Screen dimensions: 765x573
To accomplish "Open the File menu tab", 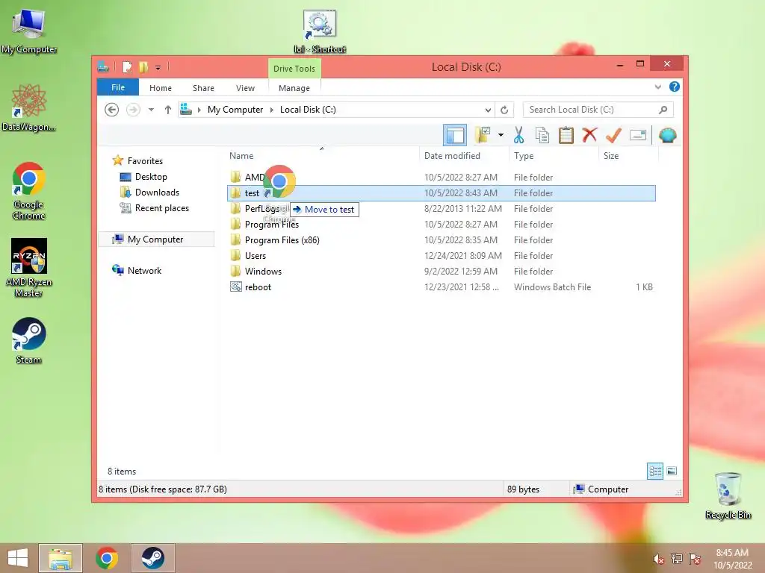I will pos(118,87).
